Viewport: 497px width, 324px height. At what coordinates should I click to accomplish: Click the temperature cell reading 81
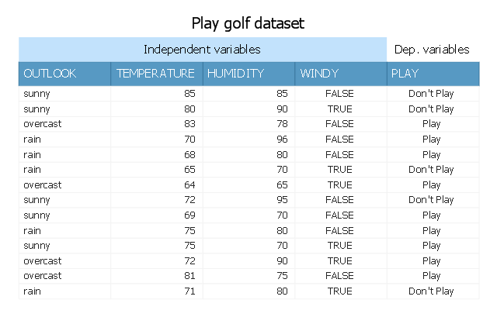(189, 276)
